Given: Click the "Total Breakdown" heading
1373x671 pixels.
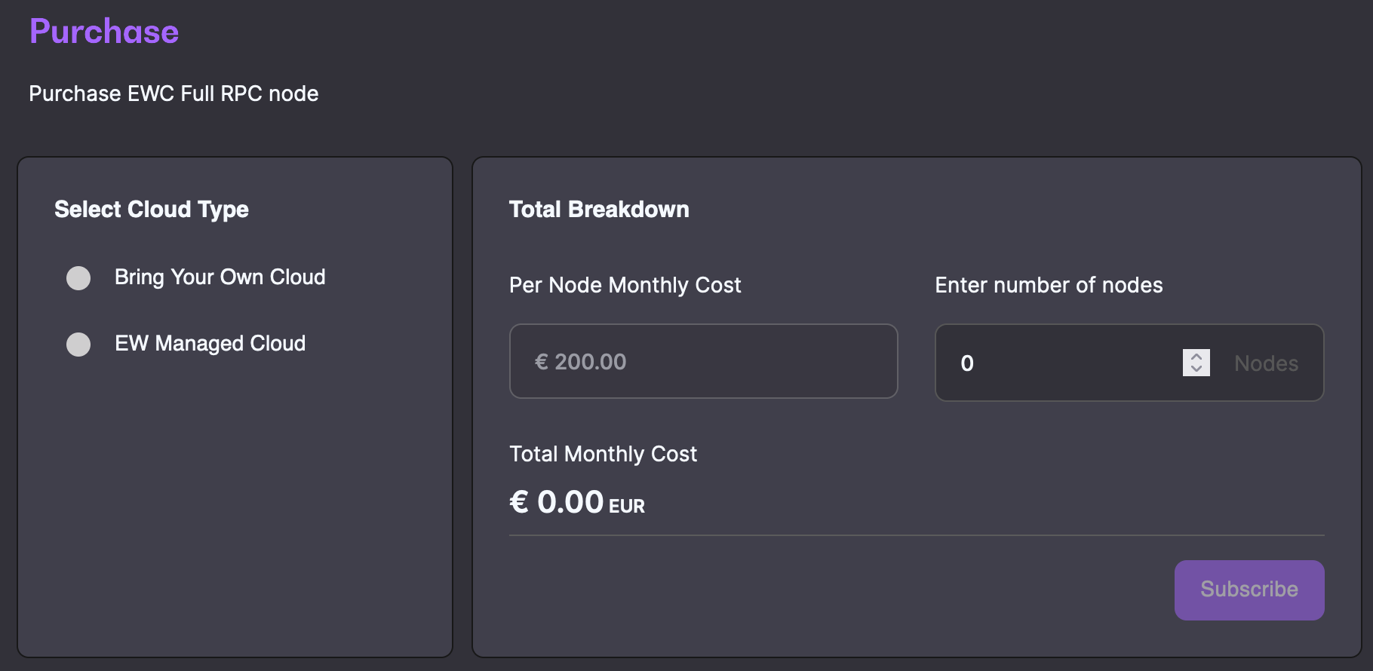Looking at the screenshot, I should pos(599,210).
